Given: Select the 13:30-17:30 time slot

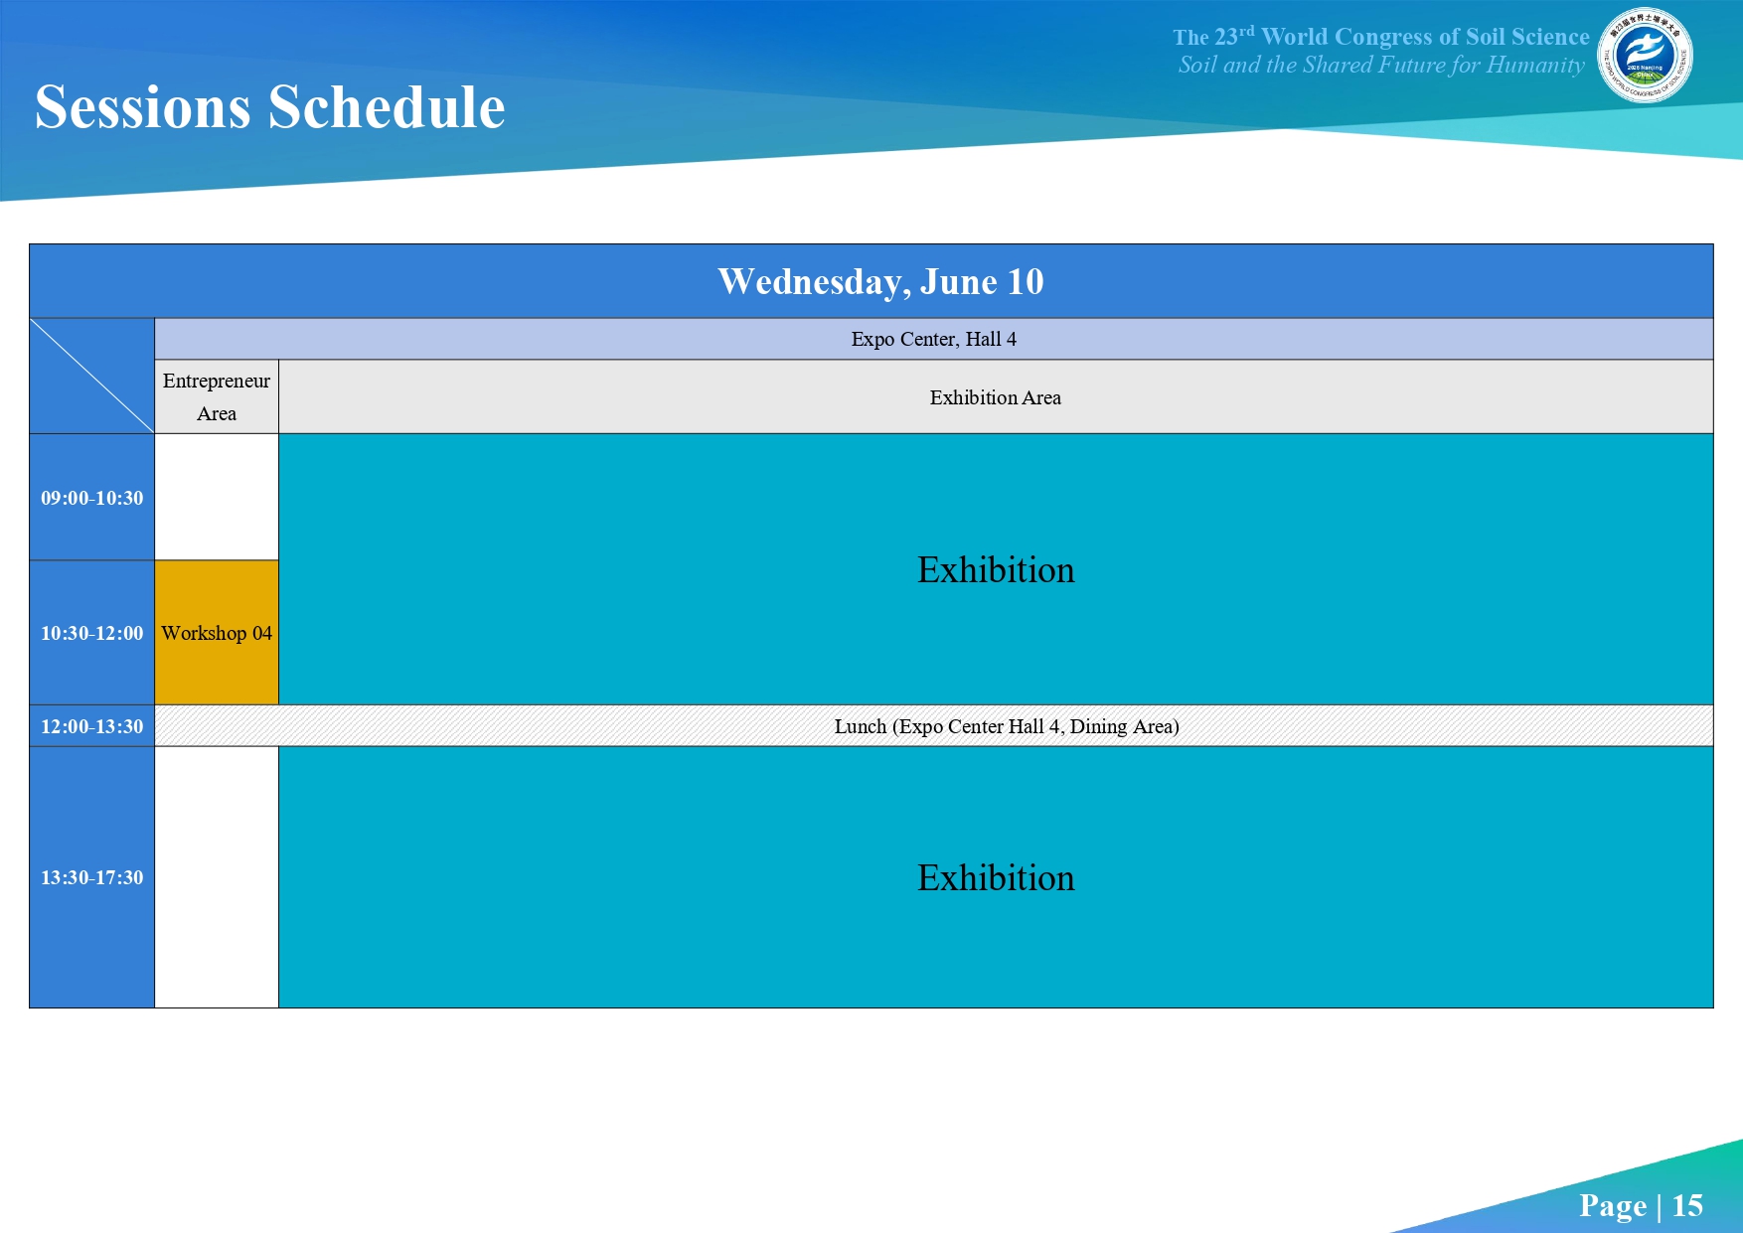Looking at the screenshot, I should (92, 877).
